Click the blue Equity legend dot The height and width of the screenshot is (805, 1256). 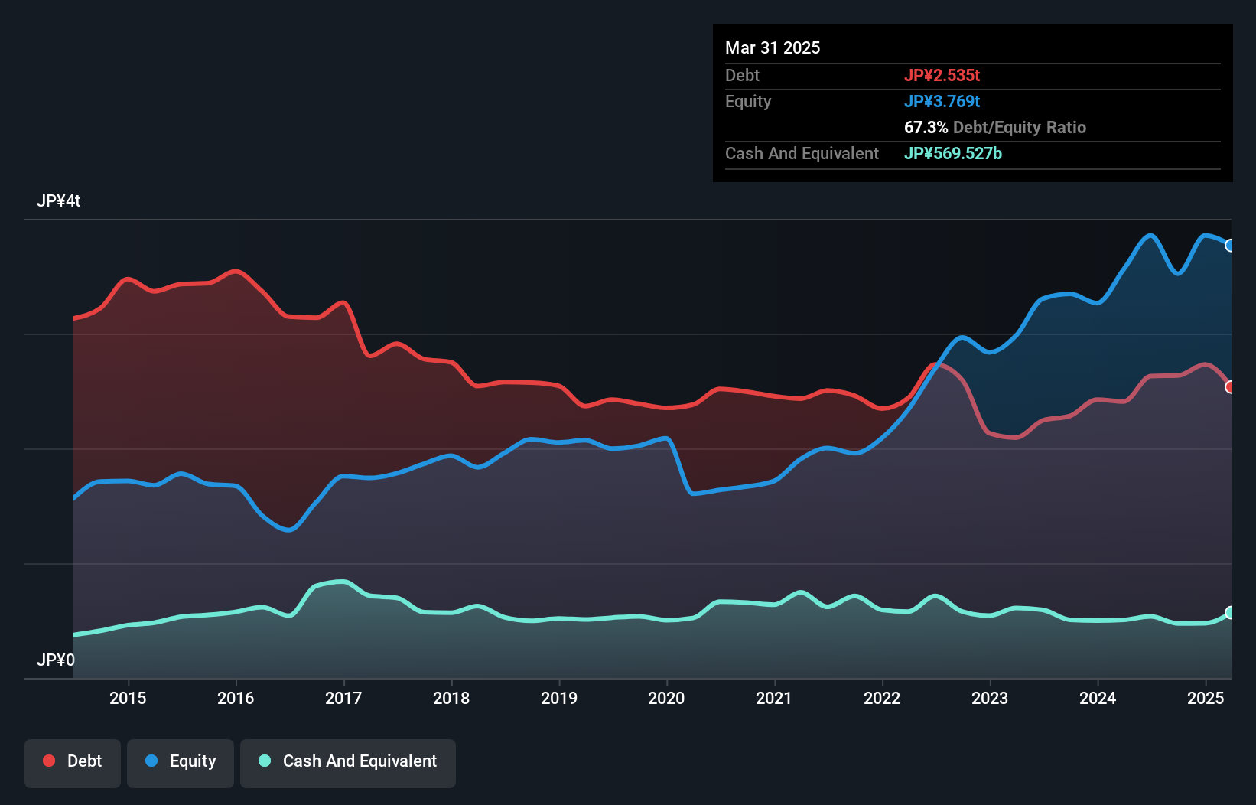151,761
